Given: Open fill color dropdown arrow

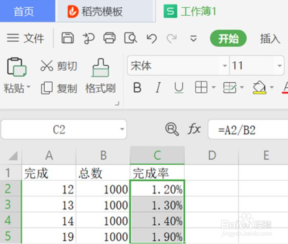Looking at the screenshot, I should (272, 87).
